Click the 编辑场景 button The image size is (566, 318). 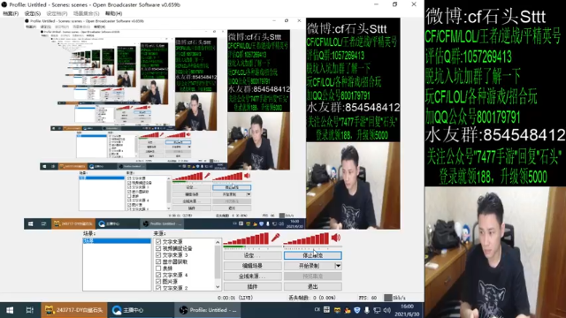pos(252,266)
